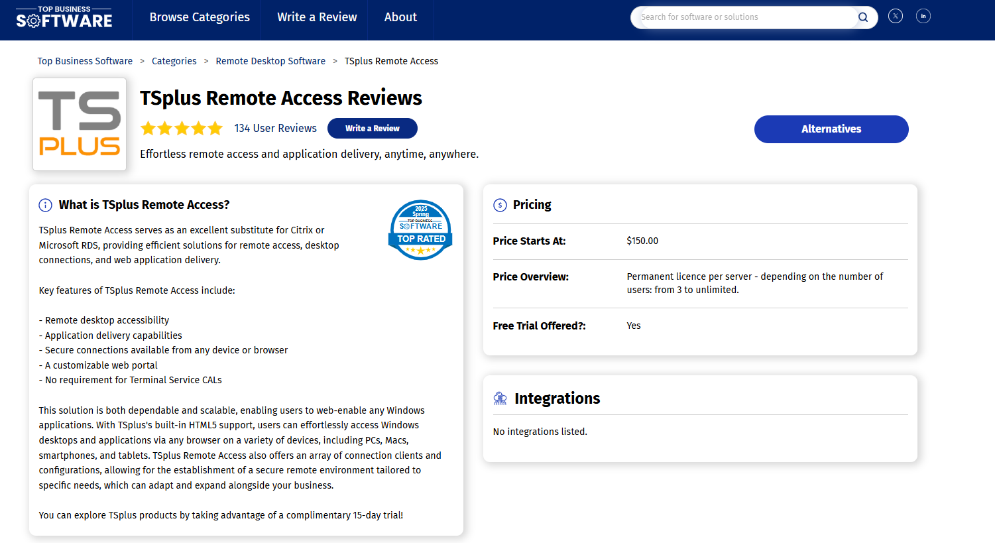Go to the About page
995x543 pixels.
coord(400,17)
